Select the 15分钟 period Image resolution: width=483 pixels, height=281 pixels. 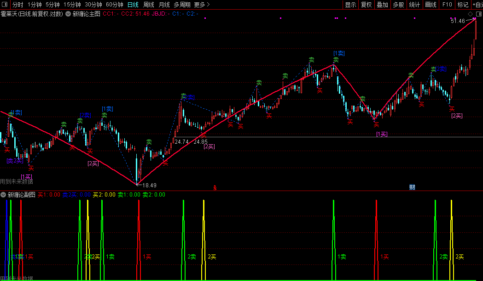(72, 5)
